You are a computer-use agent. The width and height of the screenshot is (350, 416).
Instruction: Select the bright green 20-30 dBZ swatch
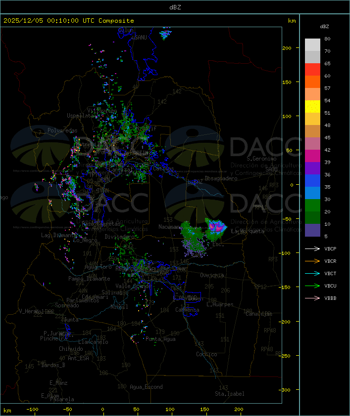[x=312, y=206]
